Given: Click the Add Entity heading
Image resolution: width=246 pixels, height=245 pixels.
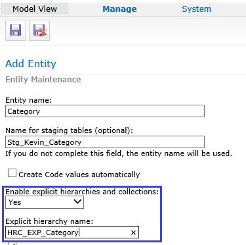Looking at the screenshot, I should click(31, 64).
